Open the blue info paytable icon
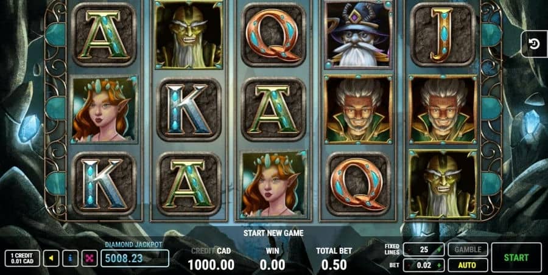Image resolution: width=548 pixels, height=275 pixels. [x=70, y=258]
